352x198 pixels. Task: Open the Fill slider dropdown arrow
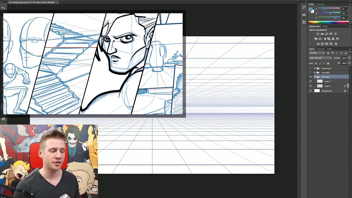[x=349, y=63]
